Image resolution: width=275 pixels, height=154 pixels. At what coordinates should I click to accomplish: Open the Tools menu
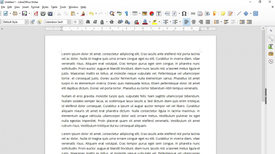(63, 7)
